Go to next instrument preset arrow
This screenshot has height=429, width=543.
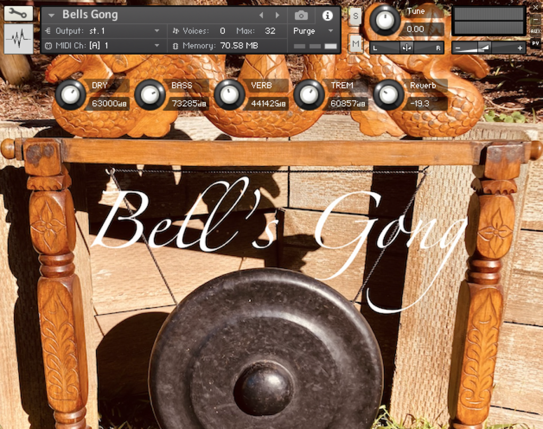(277, 15)
